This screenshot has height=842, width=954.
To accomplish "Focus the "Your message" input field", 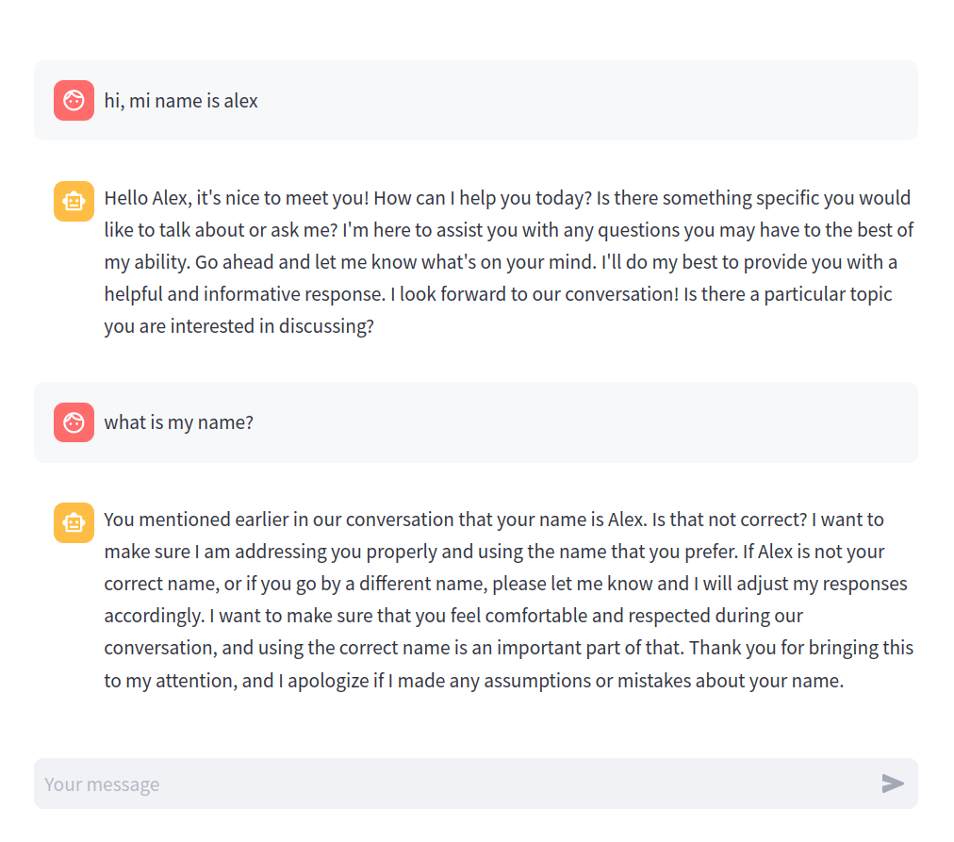I will 452,784.
